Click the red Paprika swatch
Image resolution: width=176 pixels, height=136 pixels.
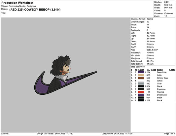click(141, 92)
